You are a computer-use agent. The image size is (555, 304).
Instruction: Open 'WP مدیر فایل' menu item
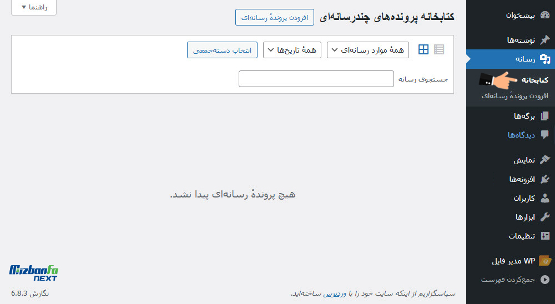513,261
